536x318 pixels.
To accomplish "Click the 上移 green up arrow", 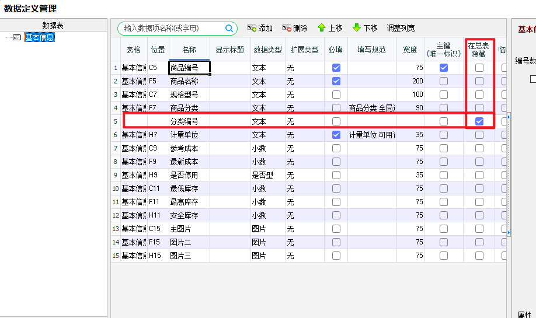I will point(321,27).
